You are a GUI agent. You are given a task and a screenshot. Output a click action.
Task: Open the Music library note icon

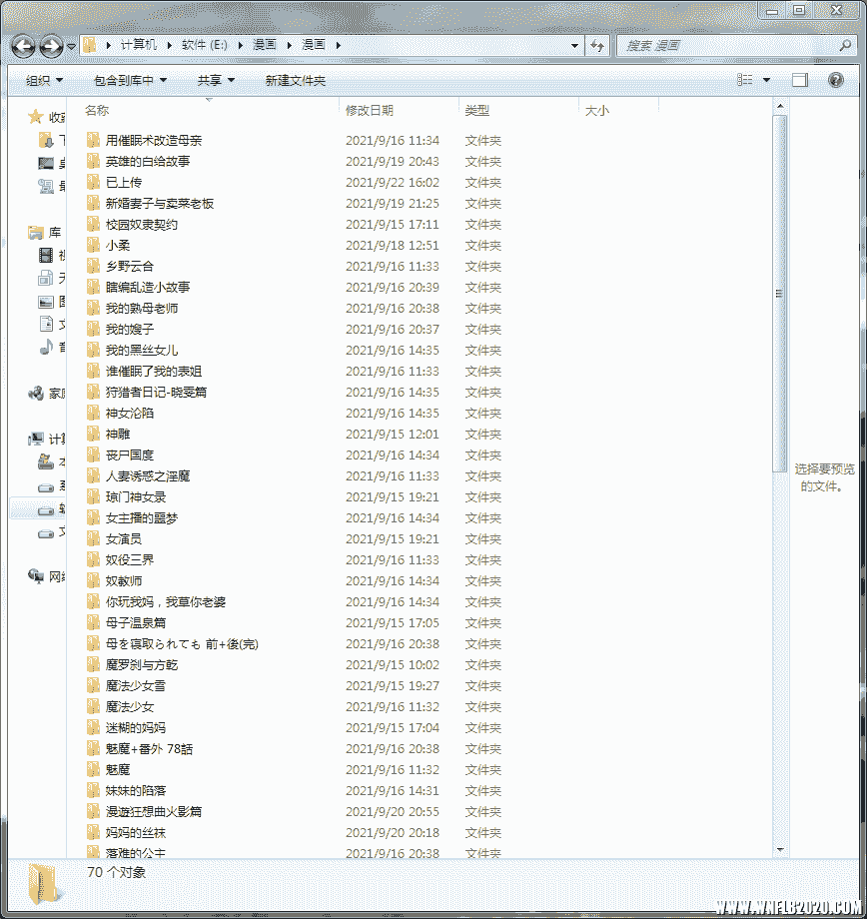coord(46,347)
